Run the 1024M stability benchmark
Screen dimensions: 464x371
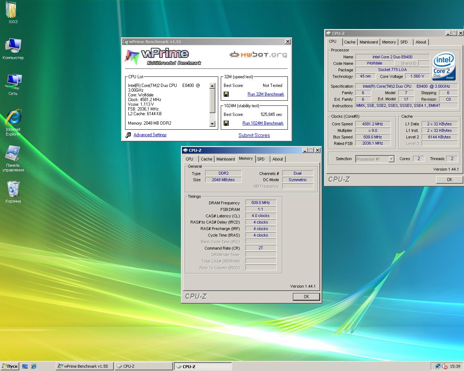[x=263, y=123]
